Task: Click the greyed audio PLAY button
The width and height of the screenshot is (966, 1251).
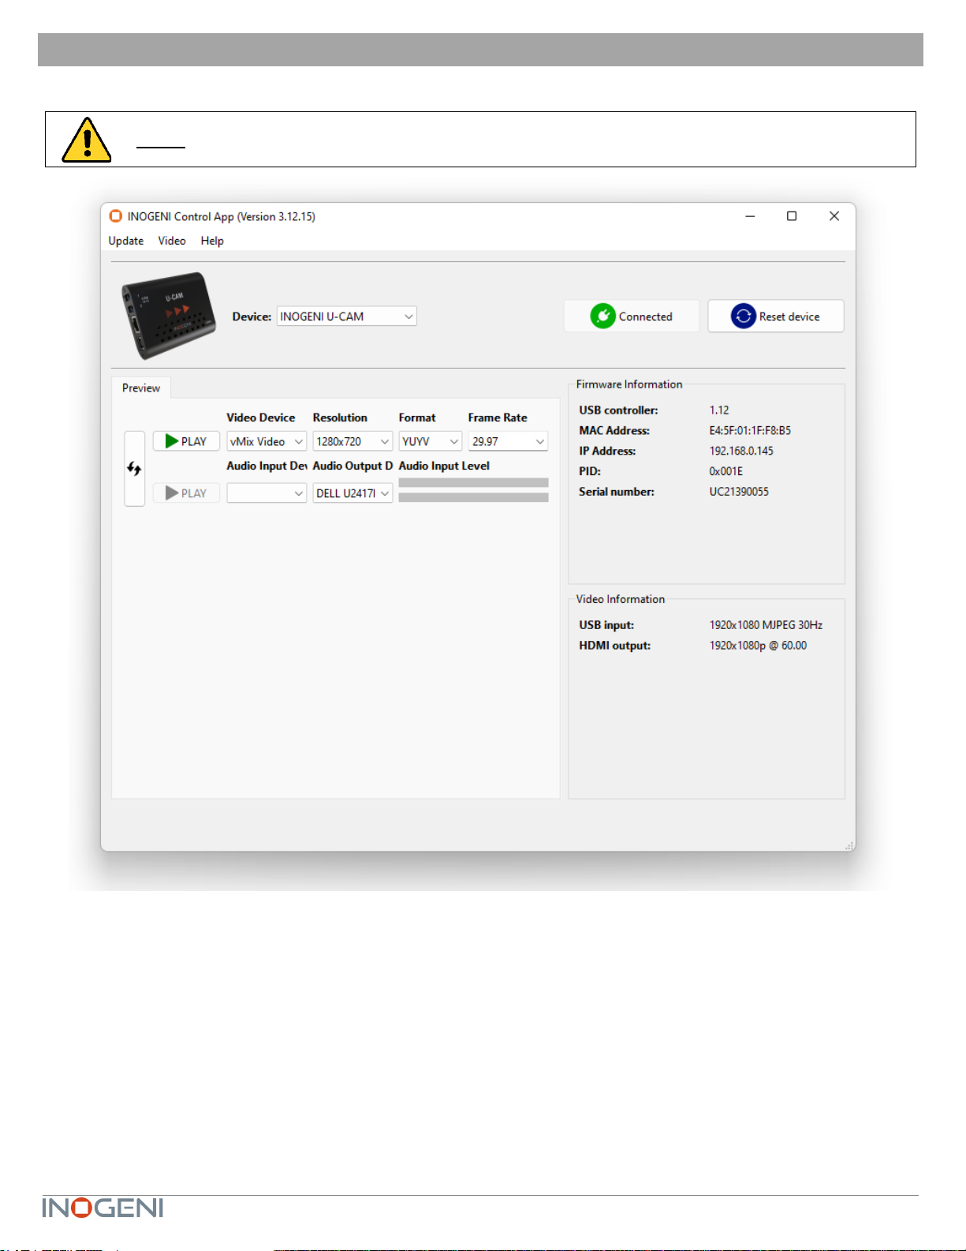Action: [186, 493]
